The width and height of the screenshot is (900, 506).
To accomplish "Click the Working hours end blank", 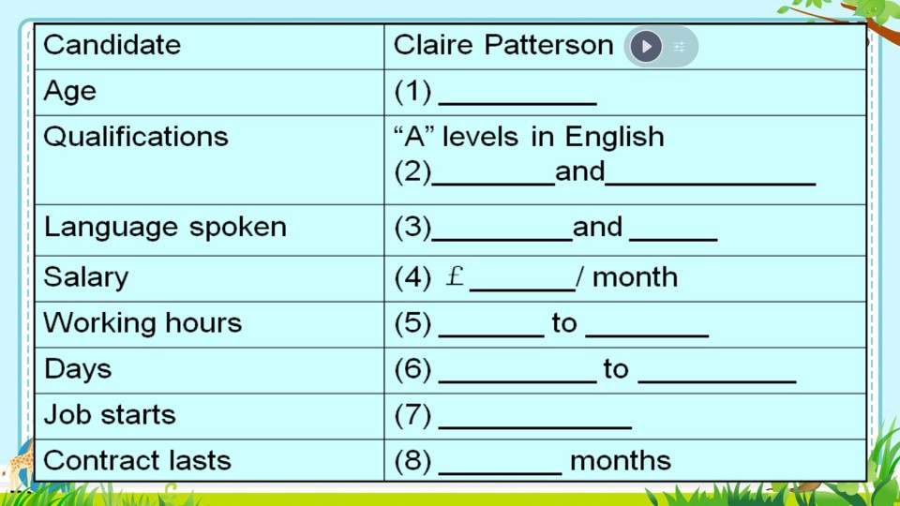I will [647, 329].
